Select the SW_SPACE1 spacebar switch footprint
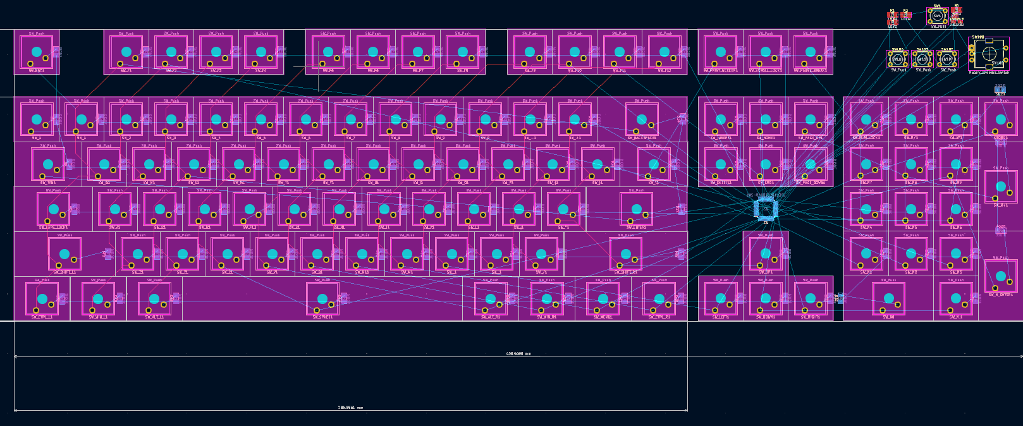 point(322,299)
